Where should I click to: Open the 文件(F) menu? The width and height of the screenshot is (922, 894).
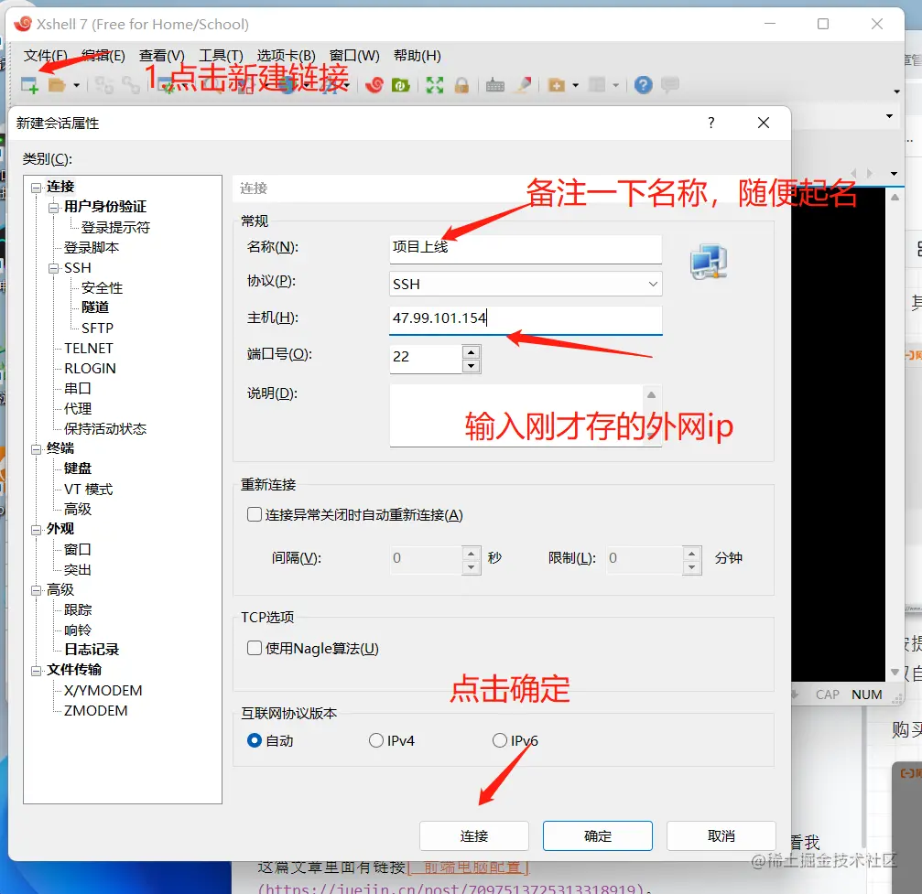[x=45, y=56]
